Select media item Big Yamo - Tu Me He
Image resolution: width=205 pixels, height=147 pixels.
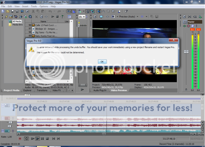click(46, 32)
